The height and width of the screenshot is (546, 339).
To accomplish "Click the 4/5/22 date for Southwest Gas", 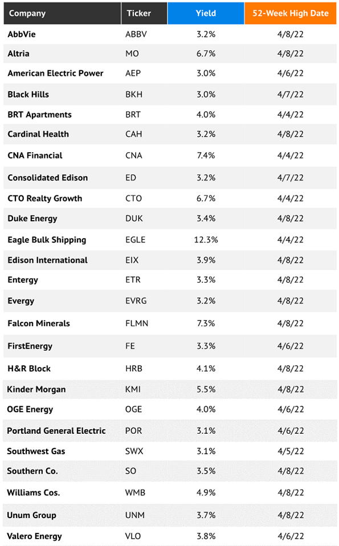I will point(291,451).
